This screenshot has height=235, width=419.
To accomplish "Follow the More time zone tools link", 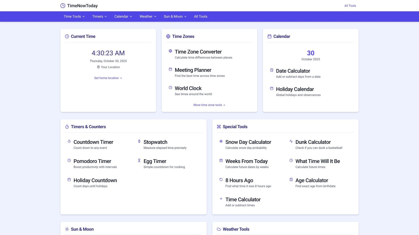I will click(x=209, y=105).
